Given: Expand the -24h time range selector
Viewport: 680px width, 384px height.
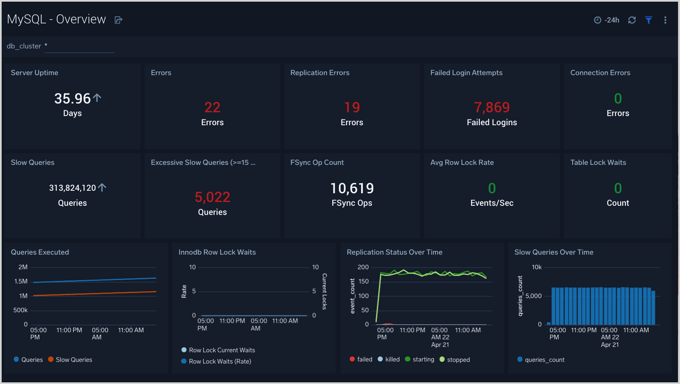Looking at the screenshot, I should coord(611,20).
